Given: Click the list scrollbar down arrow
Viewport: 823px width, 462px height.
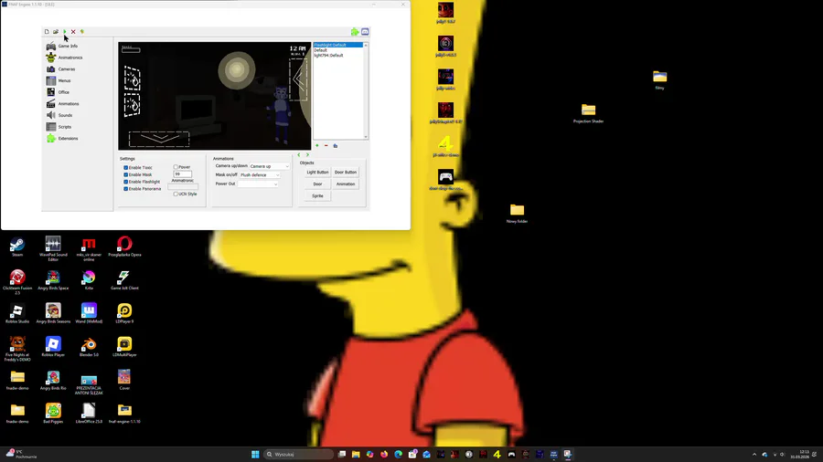Looking at the screenshot, I should (x=366, y=137).
